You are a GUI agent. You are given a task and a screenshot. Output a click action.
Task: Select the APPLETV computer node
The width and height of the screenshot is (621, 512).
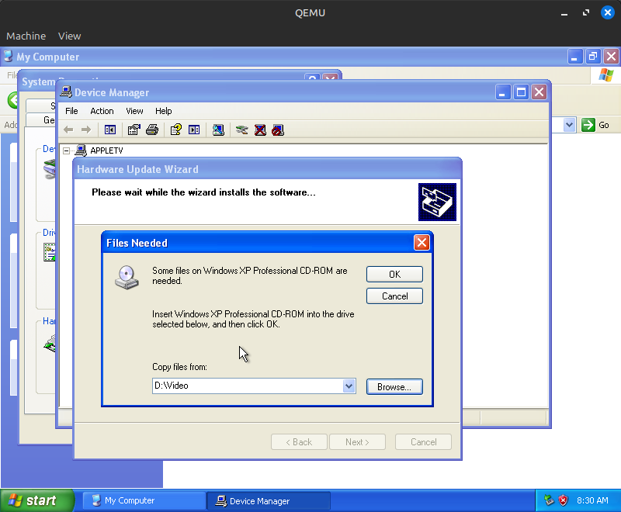[x=106, y=150]
